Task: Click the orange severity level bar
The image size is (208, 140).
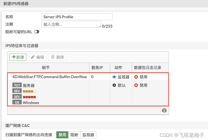Action: (29, 91)
